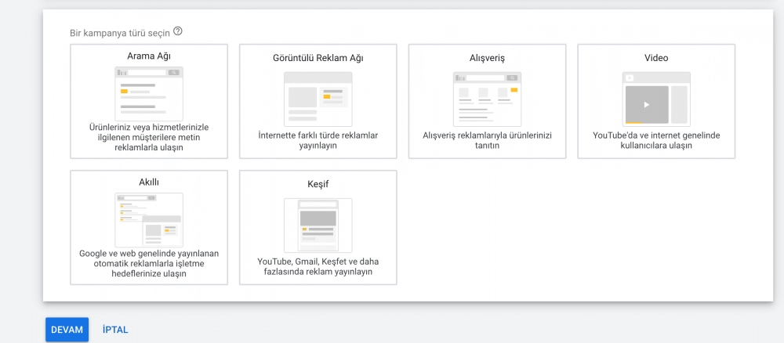Click the Akıllı card title
The height and width of the screenshot is (343, 784).
pos(149,182)
